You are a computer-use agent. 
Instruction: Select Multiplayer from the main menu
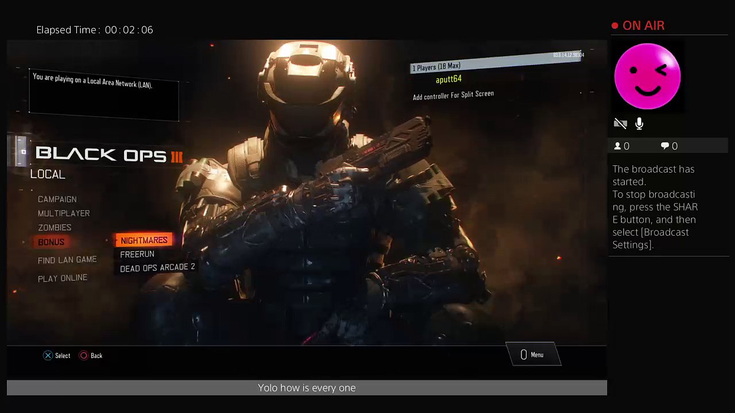64,213
